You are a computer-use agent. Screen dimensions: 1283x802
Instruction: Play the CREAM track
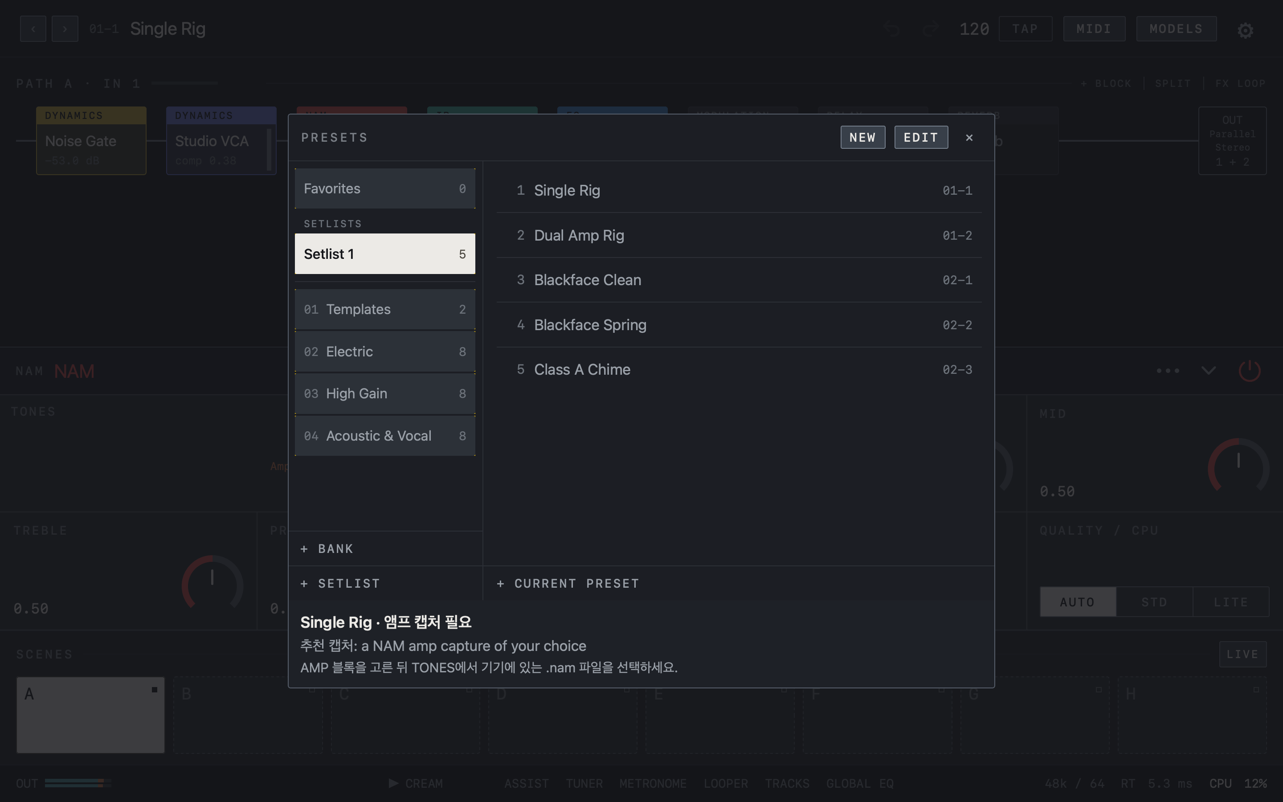click(x=416, y=783)
